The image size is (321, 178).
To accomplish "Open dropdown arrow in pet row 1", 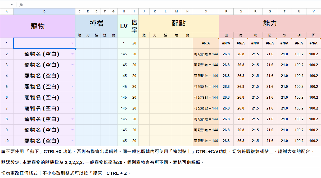I will click(73, 43).
